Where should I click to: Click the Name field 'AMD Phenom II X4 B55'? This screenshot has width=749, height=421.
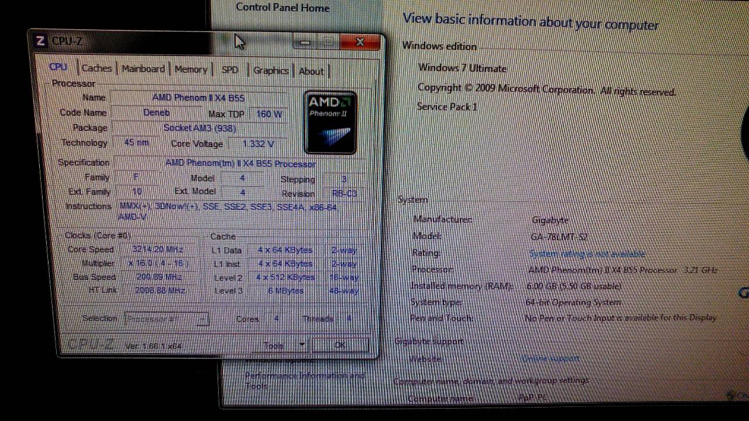tap(198, 98)
